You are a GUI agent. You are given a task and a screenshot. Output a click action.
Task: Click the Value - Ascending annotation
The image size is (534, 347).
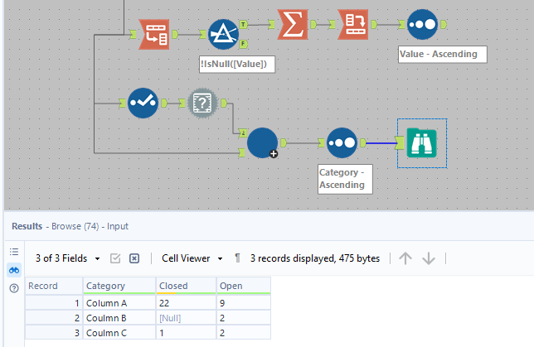click(443, 55)
